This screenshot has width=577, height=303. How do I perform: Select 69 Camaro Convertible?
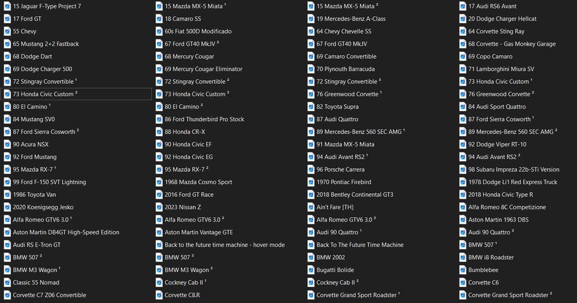pos(346,56)
